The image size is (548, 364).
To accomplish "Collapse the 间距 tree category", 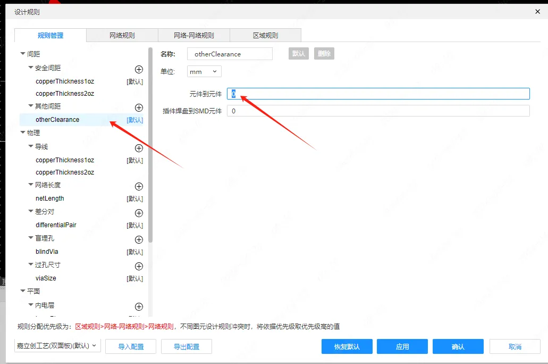I will [23, 54].
